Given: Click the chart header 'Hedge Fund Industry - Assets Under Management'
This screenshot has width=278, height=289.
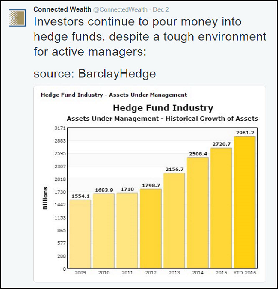Looking at the screenshot, I should pyautogui.click(x=114, y=95).
